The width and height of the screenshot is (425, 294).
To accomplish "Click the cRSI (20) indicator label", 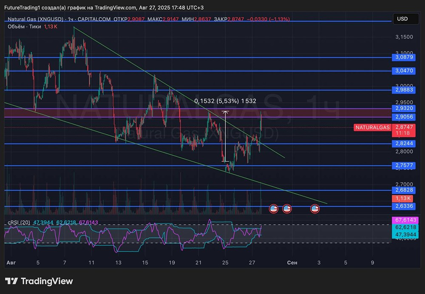I will point(19,223).
